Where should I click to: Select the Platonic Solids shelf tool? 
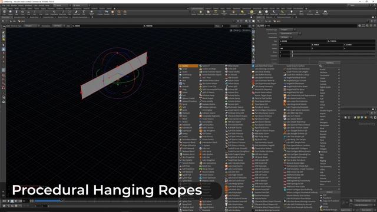tap(92, 12)
